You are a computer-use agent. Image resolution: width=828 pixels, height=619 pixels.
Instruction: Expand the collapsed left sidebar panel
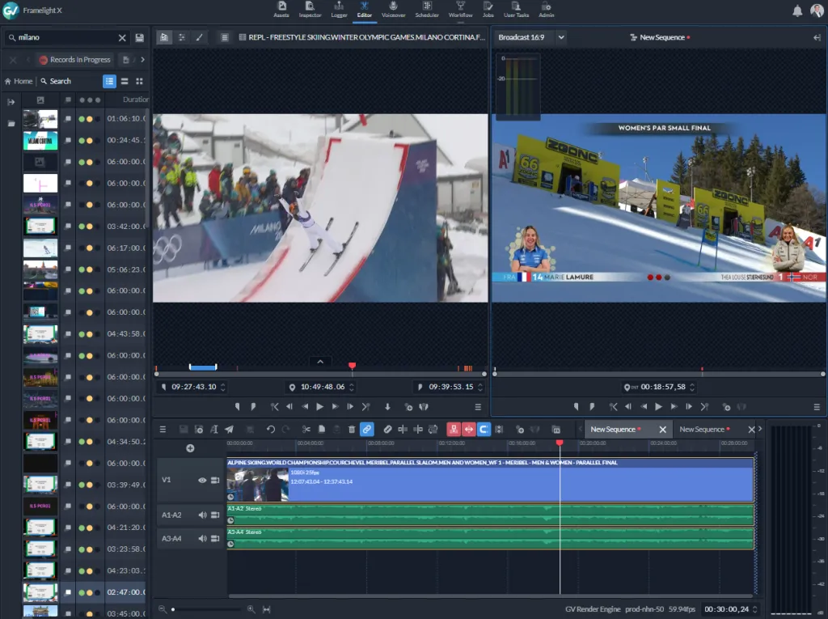point(11,102)
